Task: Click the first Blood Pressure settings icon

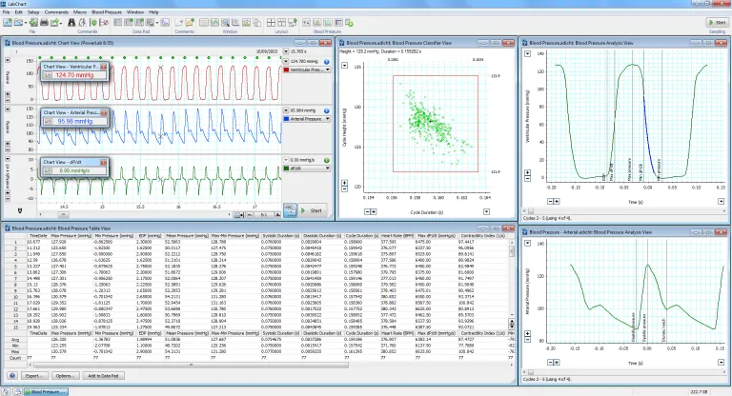Action: [x=306, y=23]
